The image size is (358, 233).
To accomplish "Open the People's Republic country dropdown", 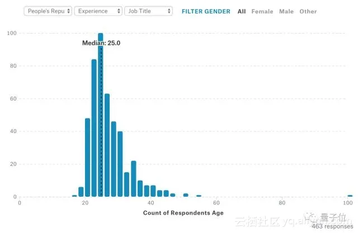I will tap(48, 11).
